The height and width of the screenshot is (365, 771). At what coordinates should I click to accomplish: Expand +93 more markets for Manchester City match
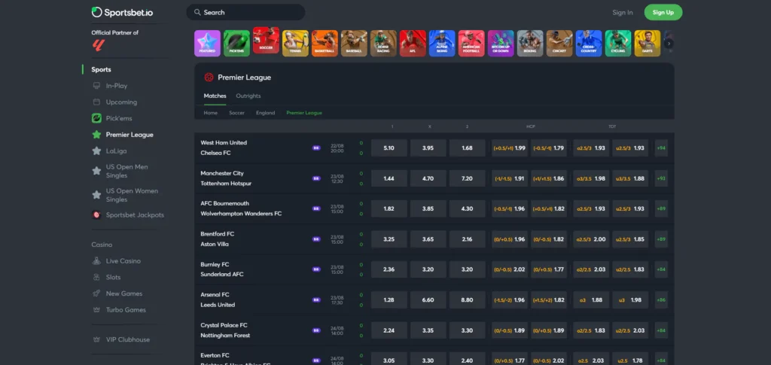pos(661,178)
